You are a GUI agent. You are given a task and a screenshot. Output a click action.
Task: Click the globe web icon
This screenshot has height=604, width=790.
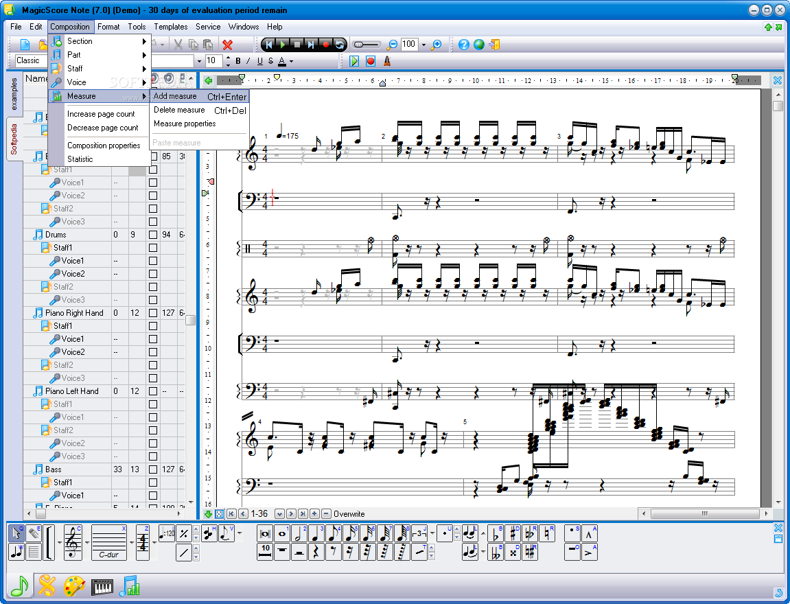tap(478, 45)
